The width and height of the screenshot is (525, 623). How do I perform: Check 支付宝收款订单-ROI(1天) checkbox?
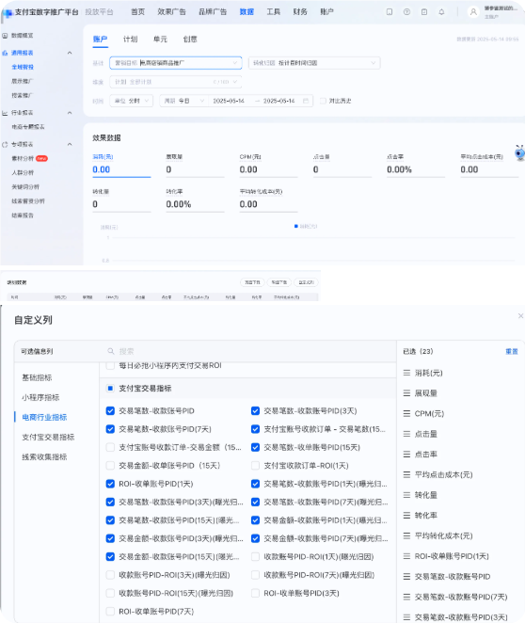pyautogui.click(x=255, y=465)
